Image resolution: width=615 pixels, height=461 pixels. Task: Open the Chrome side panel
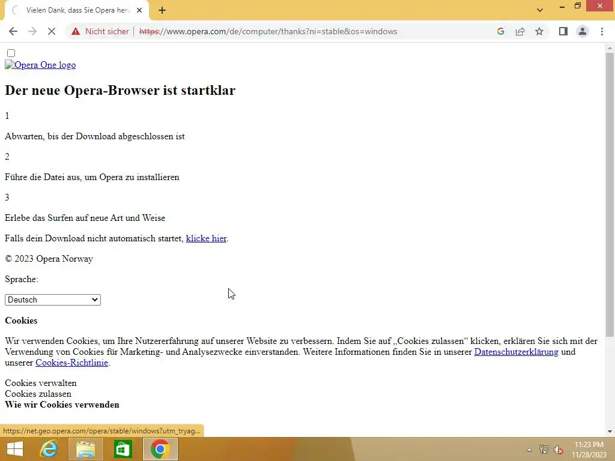click(563, 31)
